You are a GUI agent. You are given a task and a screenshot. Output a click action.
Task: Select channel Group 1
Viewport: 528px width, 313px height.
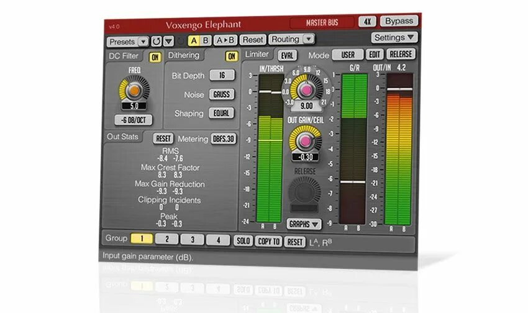pos(142,238)
